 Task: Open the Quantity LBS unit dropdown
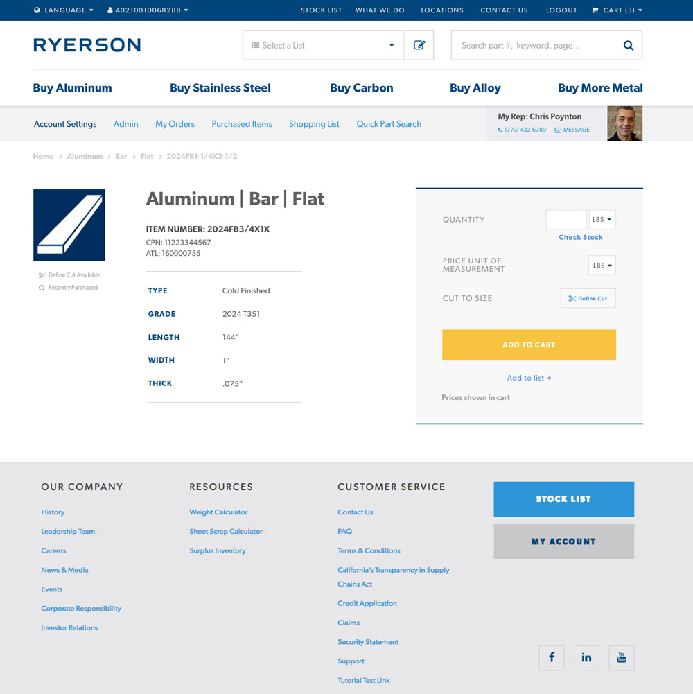[602, 220]
